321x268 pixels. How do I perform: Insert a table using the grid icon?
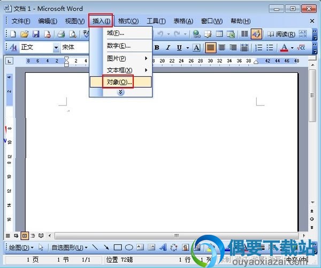219,34
